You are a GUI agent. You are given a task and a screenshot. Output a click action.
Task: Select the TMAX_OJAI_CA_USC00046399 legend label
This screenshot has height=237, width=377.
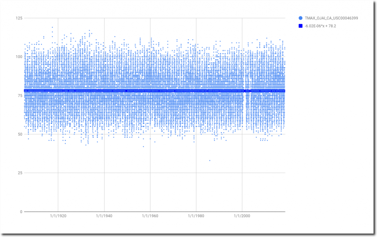pos(331,18)
